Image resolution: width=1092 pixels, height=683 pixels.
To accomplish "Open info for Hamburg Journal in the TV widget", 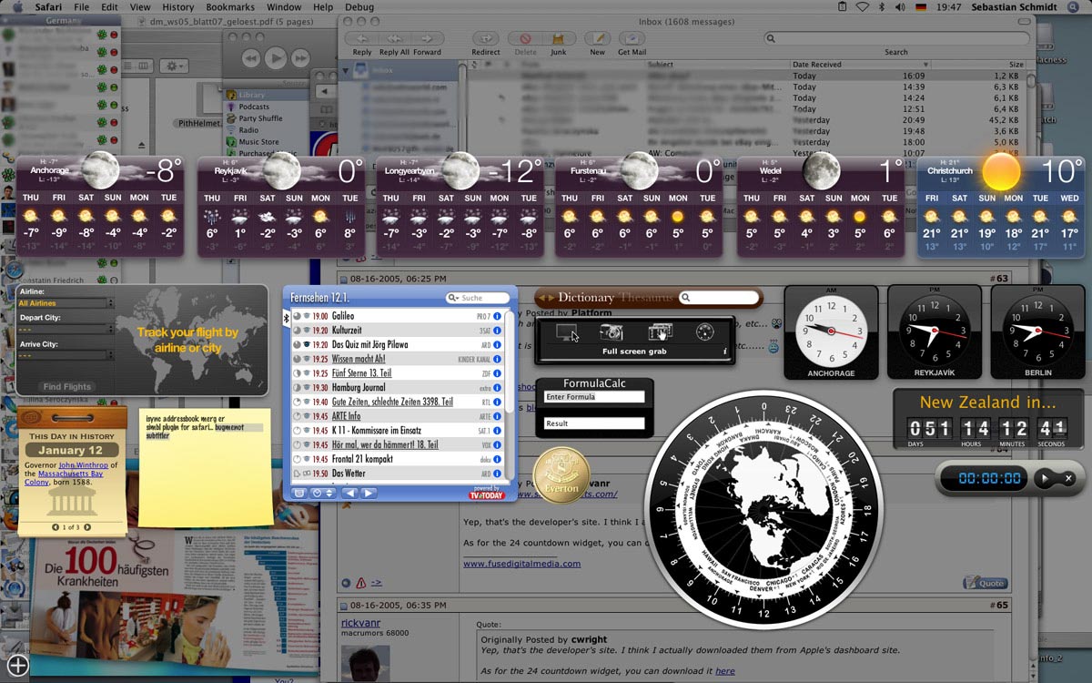I will tap(497, 388).
